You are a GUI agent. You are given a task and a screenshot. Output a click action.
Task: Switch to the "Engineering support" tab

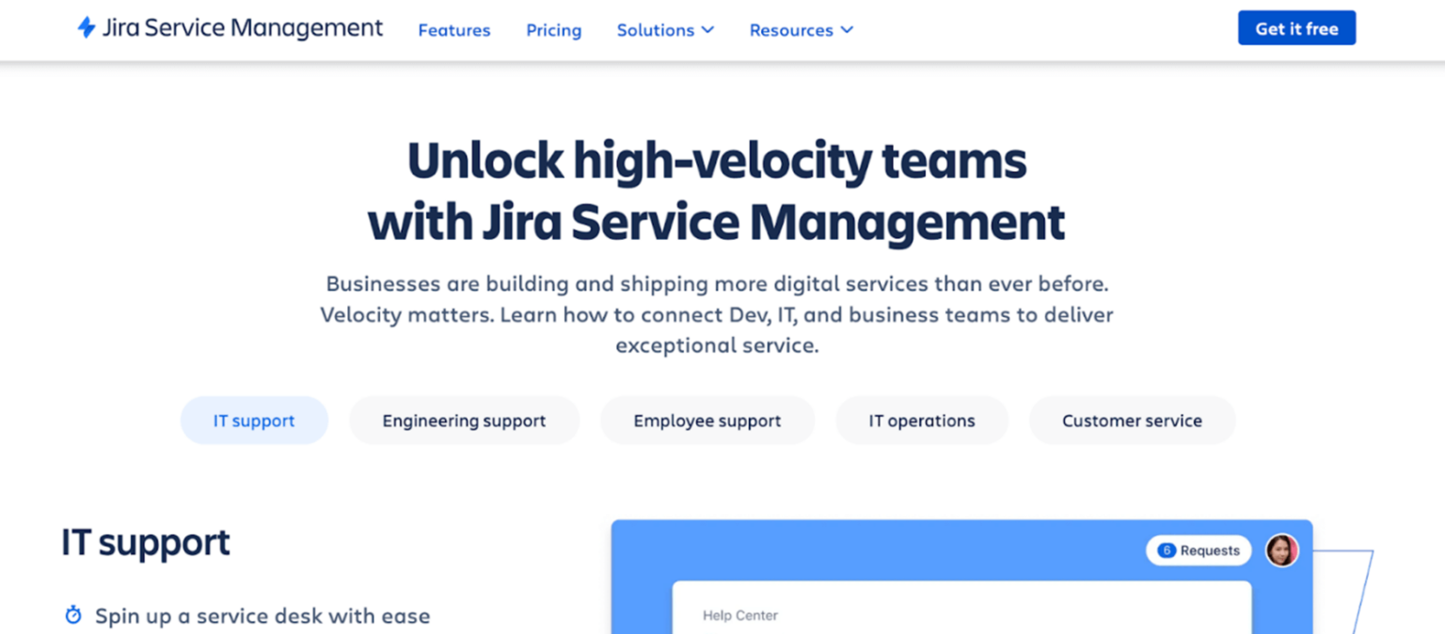pos(464,420)
